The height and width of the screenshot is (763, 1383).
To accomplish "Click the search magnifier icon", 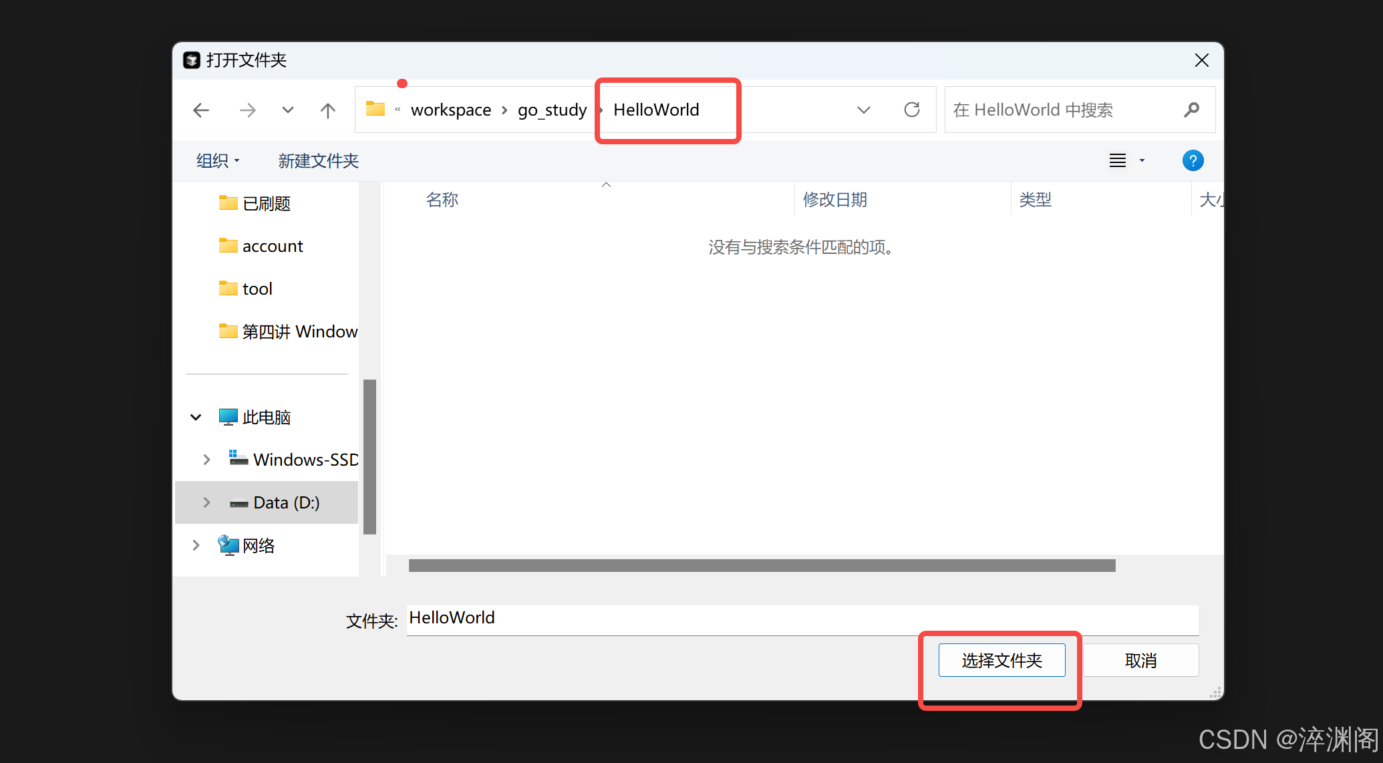I will pos(1191,110).
